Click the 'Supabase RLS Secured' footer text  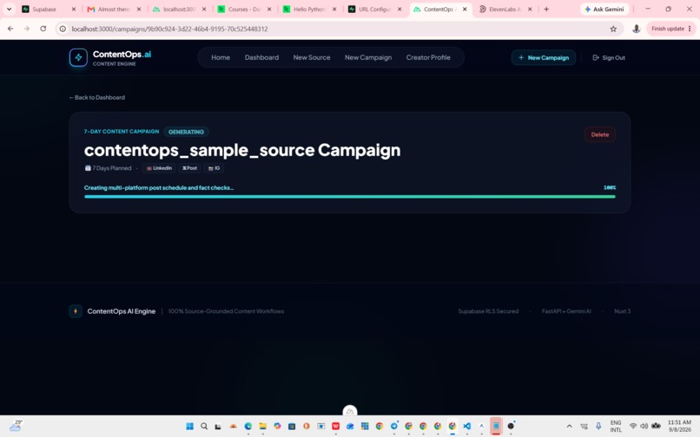coord(488,311)
